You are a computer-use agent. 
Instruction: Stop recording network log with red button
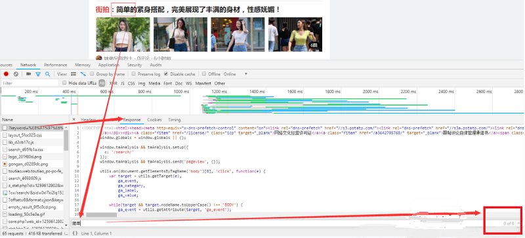click(6, 74)
